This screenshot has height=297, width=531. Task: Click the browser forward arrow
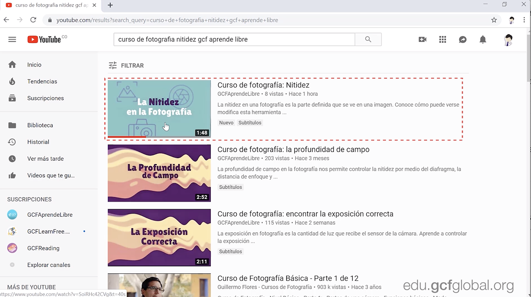tap(19, 20)
